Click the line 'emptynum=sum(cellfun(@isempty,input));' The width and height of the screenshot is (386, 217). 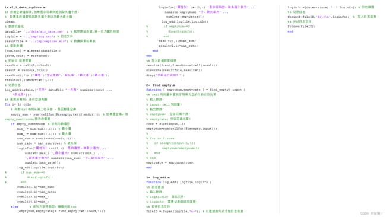[182, 129]
